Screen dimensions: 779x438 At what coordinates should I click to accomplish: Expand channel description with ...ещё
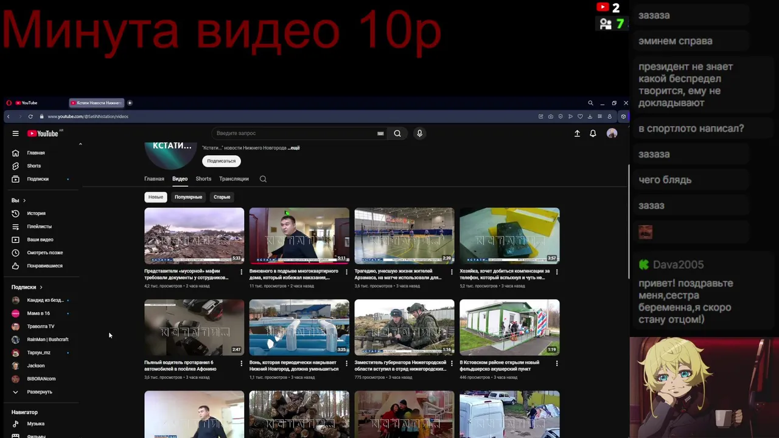coord(294,148)
